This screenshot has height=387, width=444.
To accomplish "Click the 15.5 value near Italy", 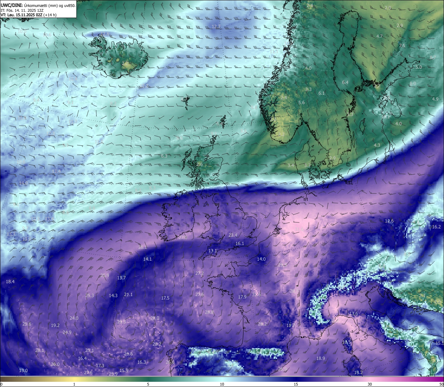I will click(x=439, y=343).
